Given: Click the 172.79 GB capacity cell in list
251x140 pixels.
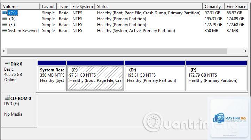Looking at the screenshot, I should [x=213, y=25].
